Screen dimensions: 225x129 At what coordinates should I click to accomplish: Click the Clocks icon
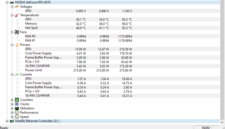pyautogui.click(x=17, y=104)
